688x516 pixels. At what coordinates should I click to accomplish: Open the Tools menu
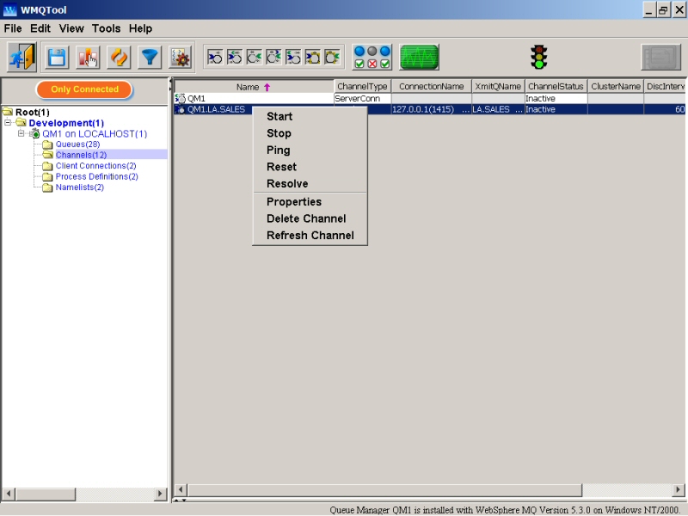(106, 28)
